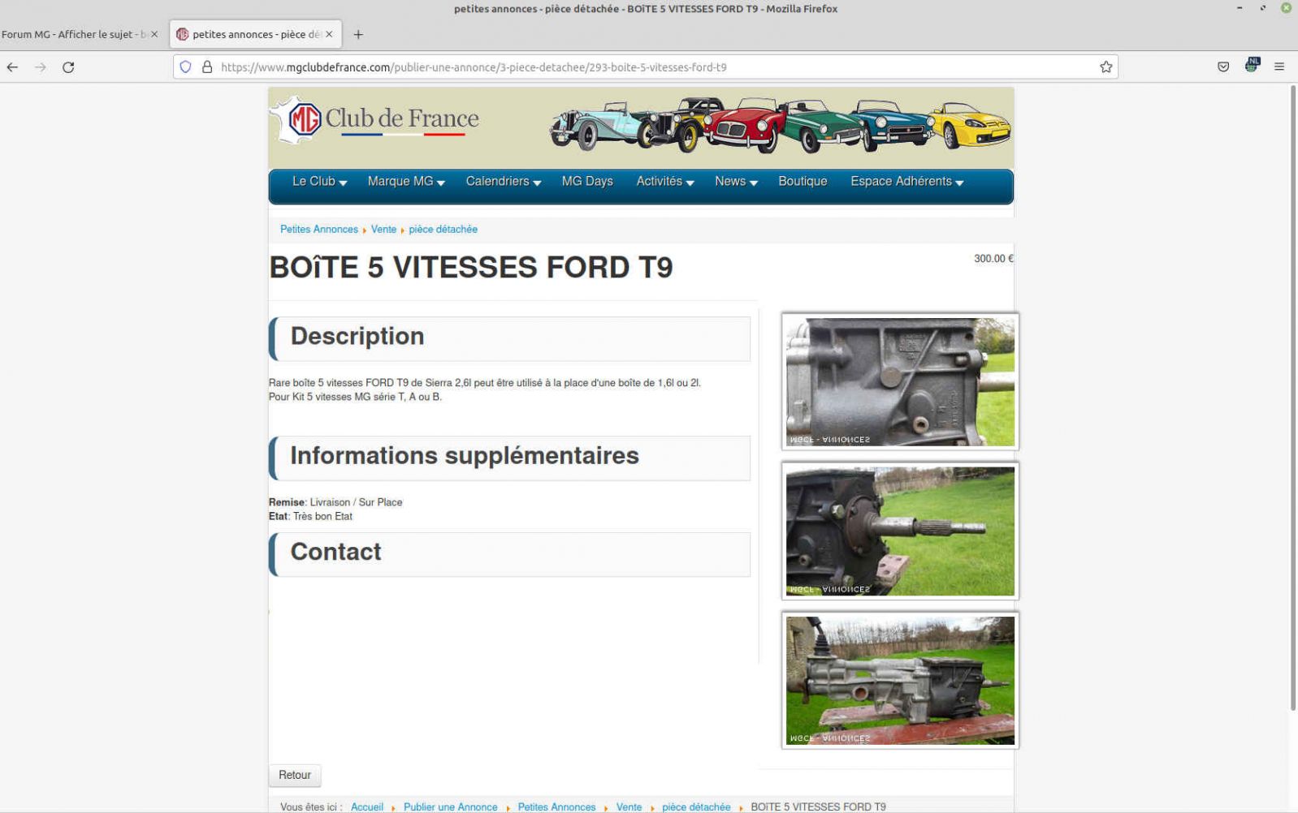Expand the Espace Adhérents menu

pos(906,182)
